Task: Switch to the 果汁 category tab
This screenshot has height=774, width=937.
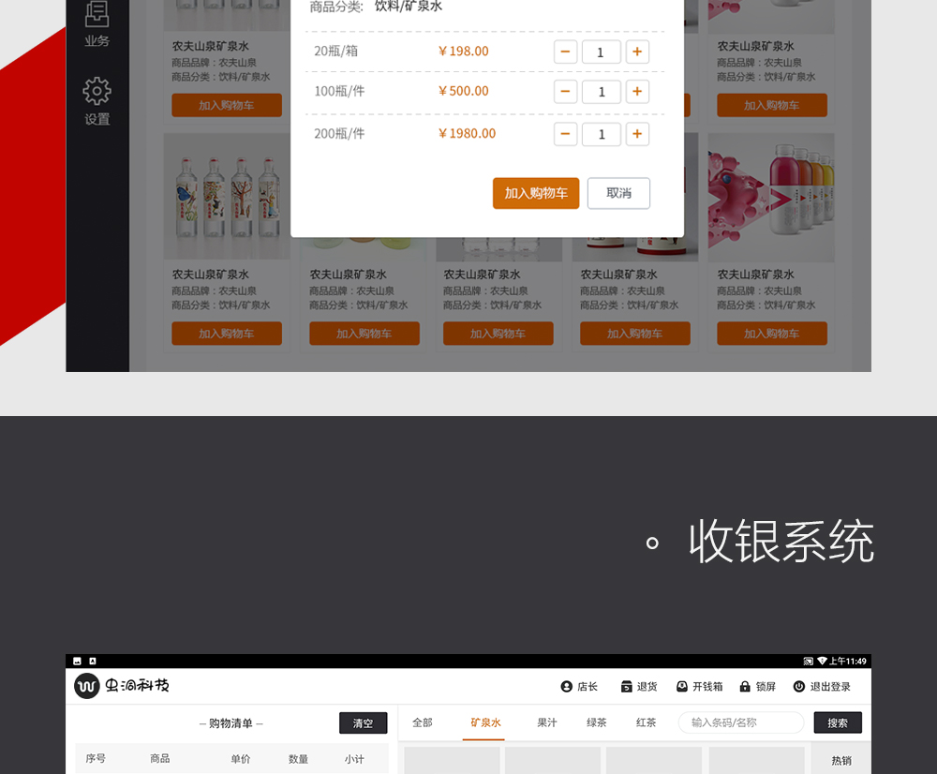Action: [x=547, y=722]
